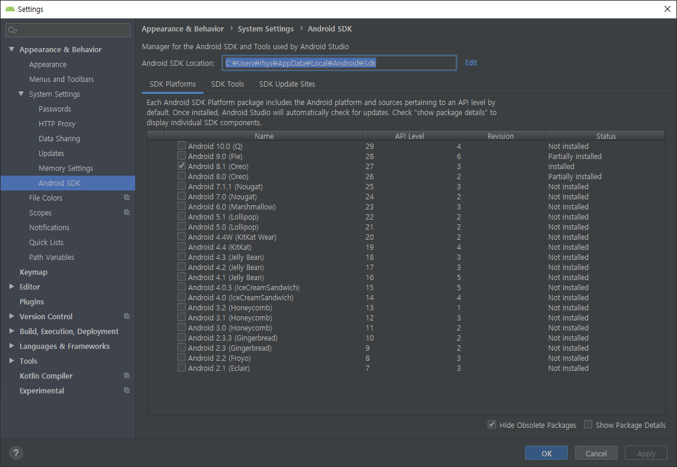Select Android SDK in sidebar

click(68, 183)
